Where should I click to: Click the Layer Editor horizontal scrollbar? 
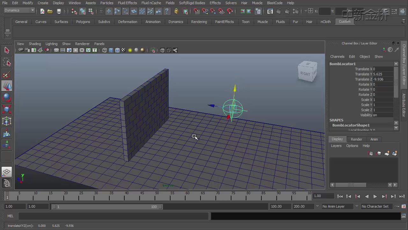click(351, 185)
